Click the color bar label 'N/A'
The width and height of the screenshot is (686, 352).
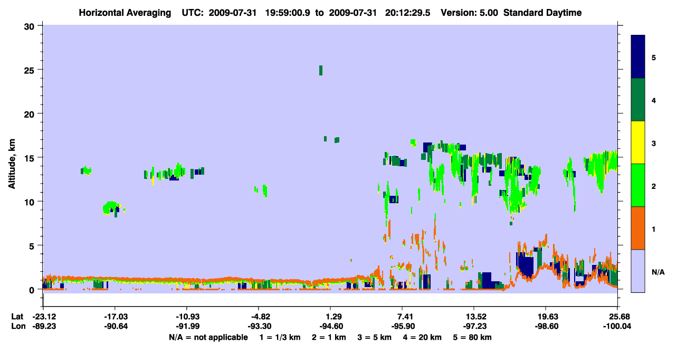(x=658, y=272)
